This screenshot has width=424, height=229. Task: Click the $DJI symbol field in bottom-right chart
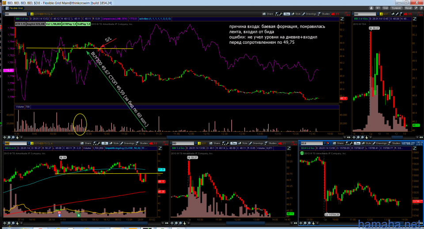point(312,143)
